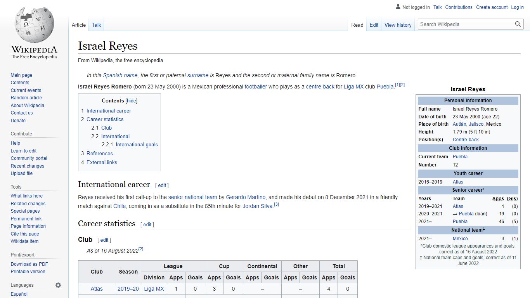The width and height of the screenshot is (530, 298).
Task: Open About Wikipedia link
Action: (x=28, y=106)
